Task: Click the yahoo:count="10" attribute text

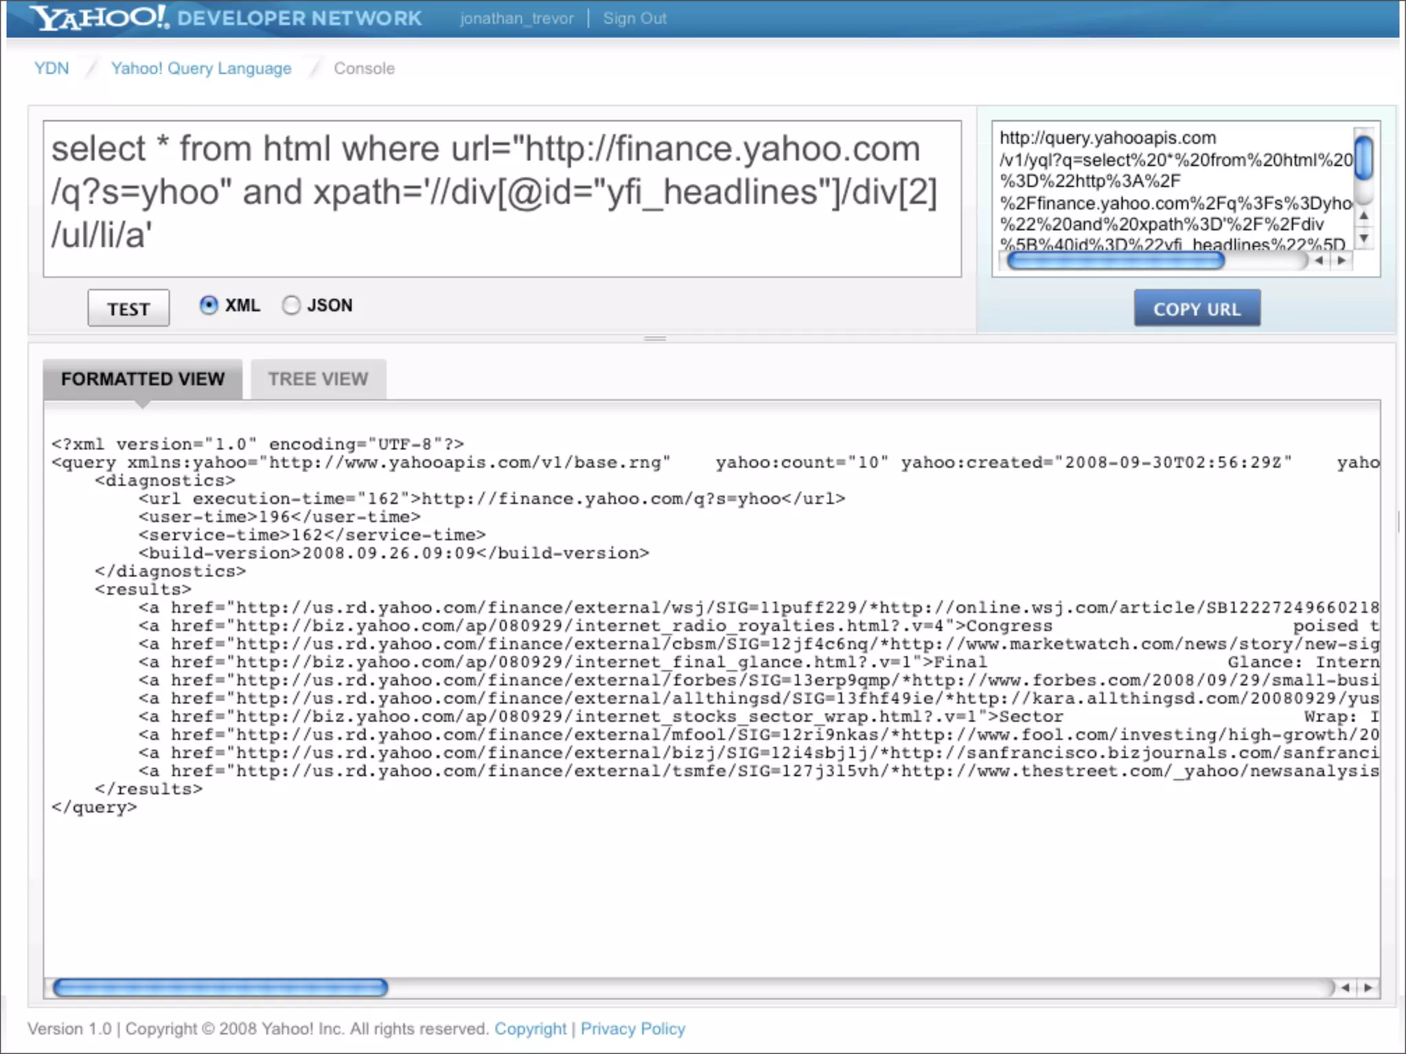Action: (802, 462)
